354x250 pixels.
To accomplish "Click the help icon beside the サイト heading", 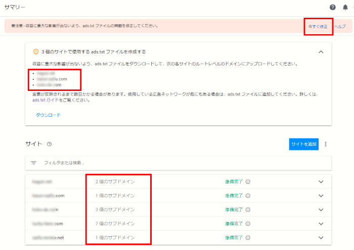I will pyautogui.click(x=49, y=144).
